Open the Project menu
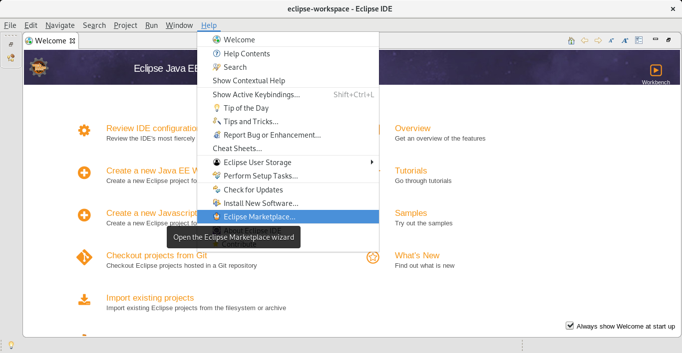The image size is (682, 353). (x=125, y=25)
